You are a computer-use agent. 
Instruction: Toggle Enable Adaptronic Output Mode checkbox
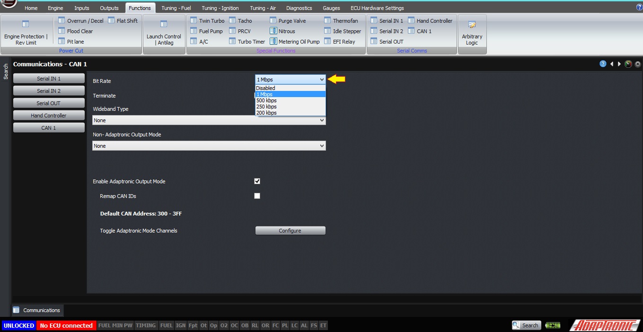pos(257,181)
